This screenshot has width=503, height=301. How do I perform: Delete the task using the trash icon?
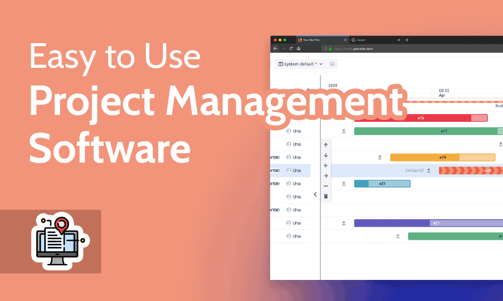click(325, 196)
